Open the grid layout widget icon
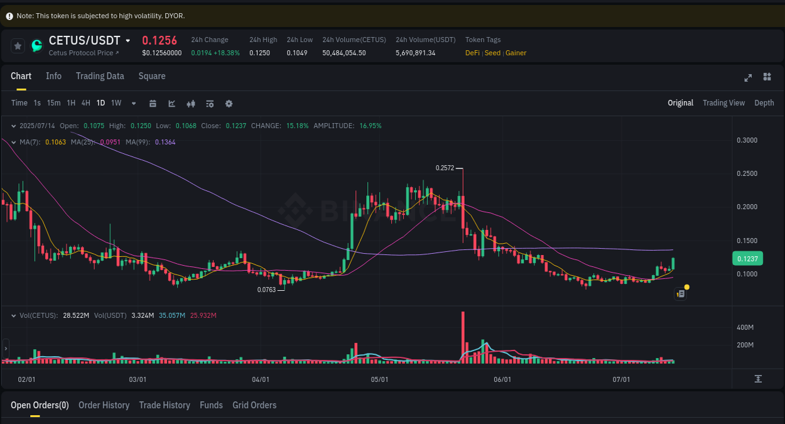785x424 pixels. click(x=767, y=77)
